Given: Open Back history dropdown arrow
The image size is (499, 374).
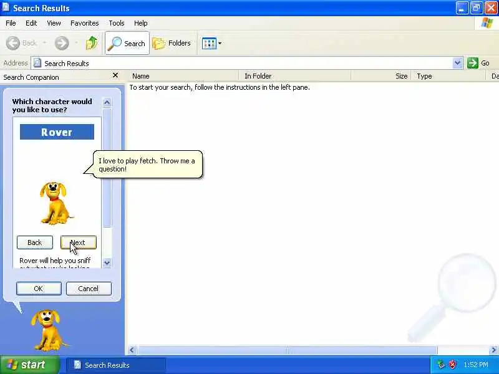Looking at the screenshot, I should 44,42.
